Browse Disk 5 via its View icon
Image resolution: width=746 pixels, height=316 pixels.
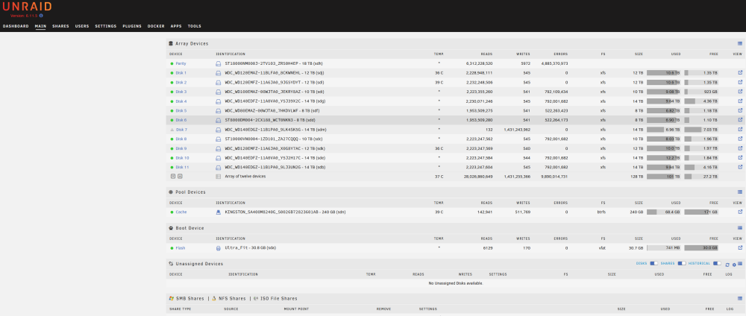pos(740,111)
